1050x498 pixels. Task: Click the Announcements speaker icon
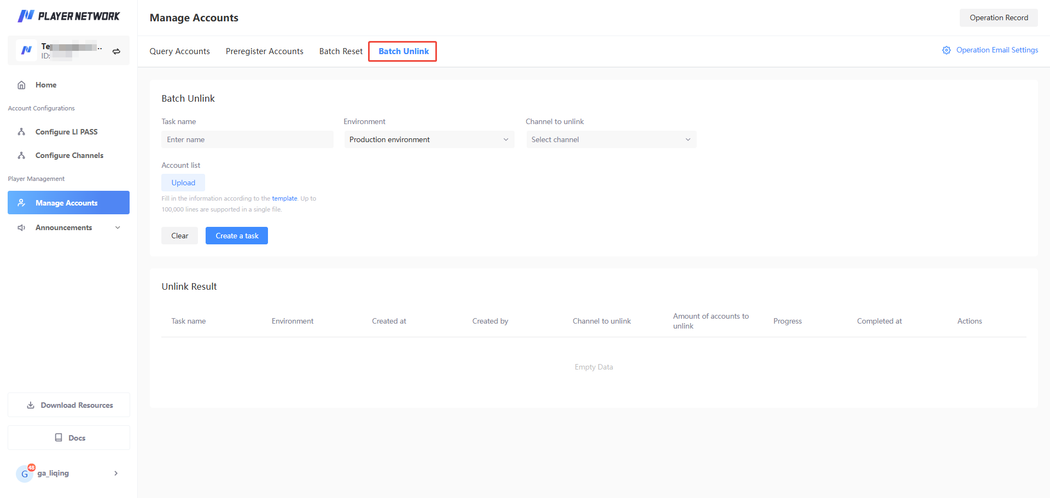click(x=22, y=228)
